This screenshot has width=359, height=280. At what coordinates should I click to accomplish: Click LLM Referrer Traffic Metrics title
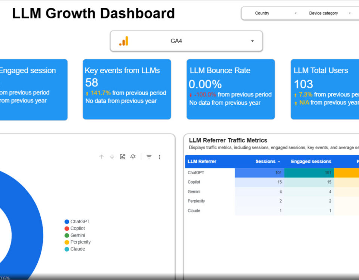click(228, 140)
